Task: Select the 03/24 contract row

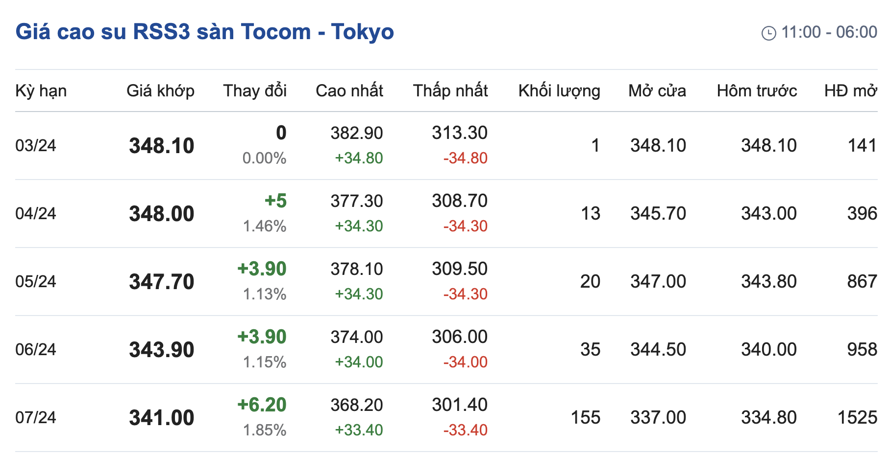Action: tap(36, 146)
